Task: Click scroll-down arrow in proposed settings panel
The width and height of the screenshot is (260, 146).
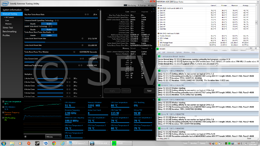Action: click(x=154, y=85)
